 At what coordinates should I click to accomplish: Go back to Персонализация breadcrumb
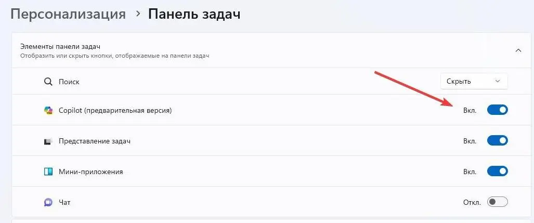click(x=68, y=14)
